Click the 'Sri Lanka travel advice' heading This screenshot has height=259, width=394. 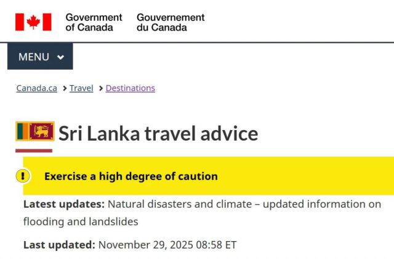click(158, 133)
